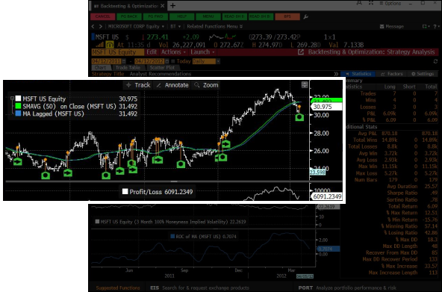Screen dimensions: 442x292
Task: Switch to the Trade Table tab
Action: point(128,68)
